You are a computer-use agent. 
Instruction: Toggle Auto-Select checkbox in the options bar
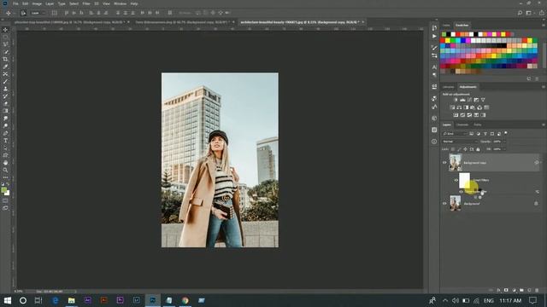23,13
